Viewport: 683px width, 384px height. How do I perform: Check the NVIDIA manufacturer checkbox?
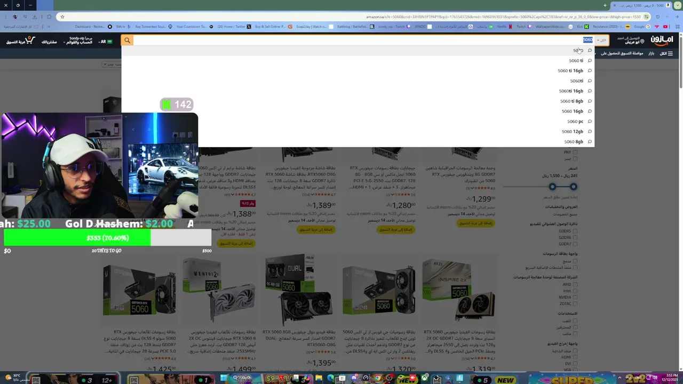click(x=575, y=298)
